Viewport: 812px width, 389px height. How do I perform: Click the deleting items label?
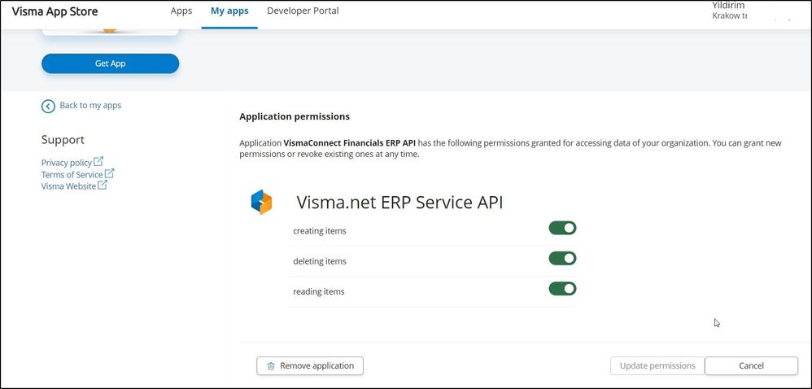pyautogui.click(x=320, y=261)
